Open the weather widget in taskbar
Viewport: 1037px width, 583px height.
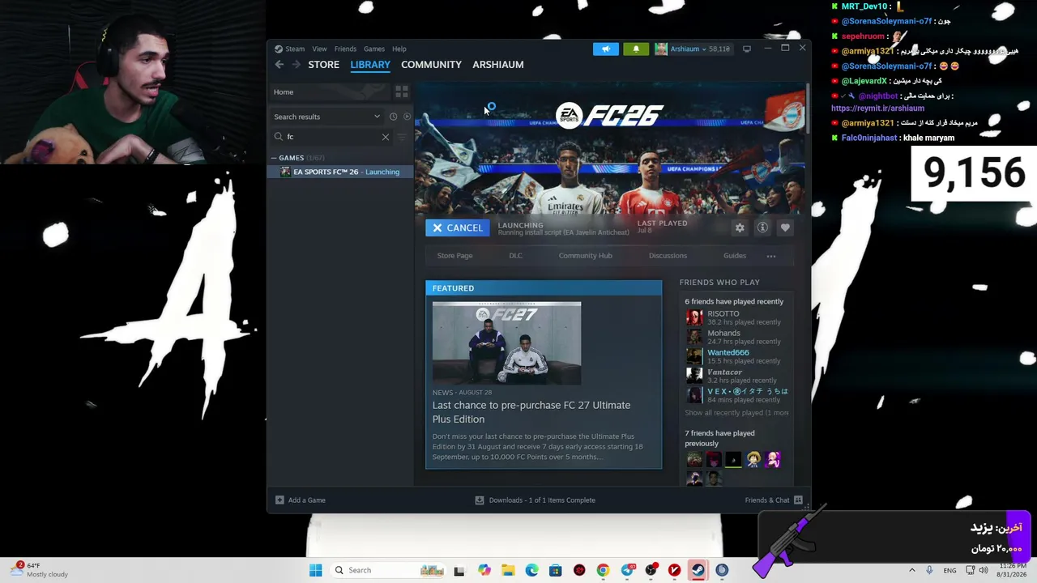coord(38,570)
